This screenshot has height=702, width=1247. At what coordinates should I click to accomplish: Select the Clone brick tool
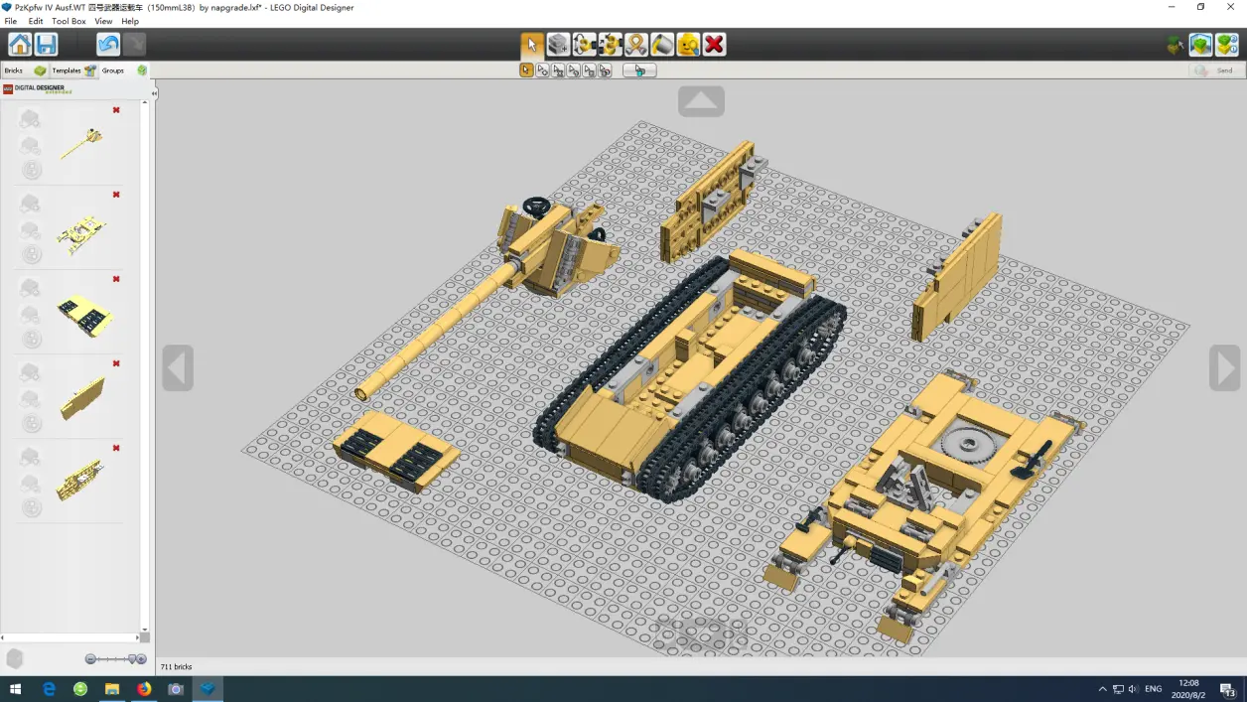(x=558, y=45)
